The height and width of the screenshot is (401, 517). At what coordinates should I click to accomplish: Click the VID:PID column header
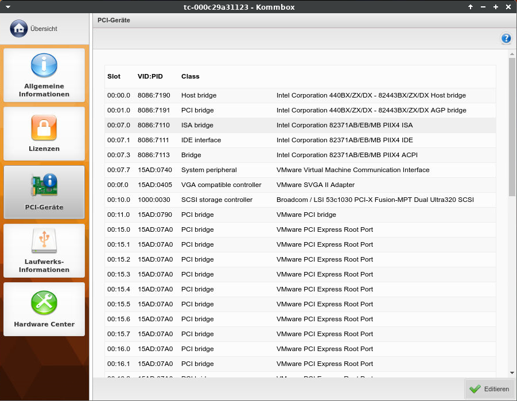[150, 76]
